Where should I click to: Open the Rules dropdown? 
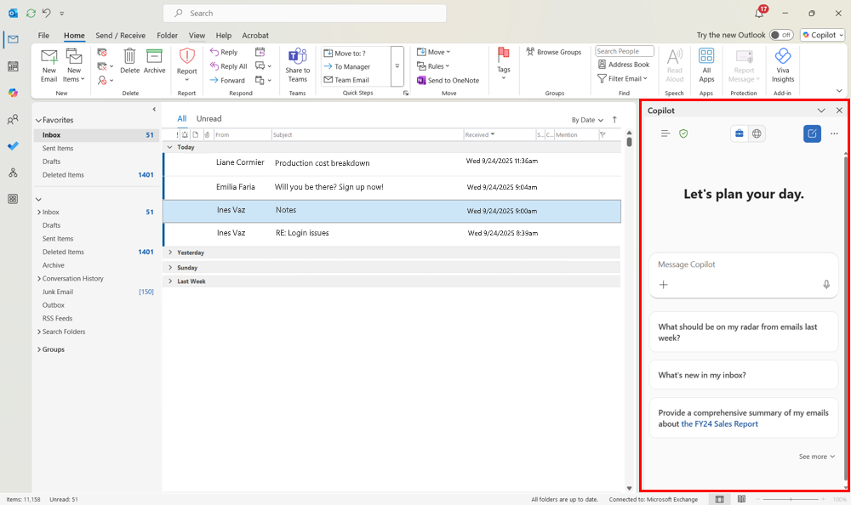[434, 66]
